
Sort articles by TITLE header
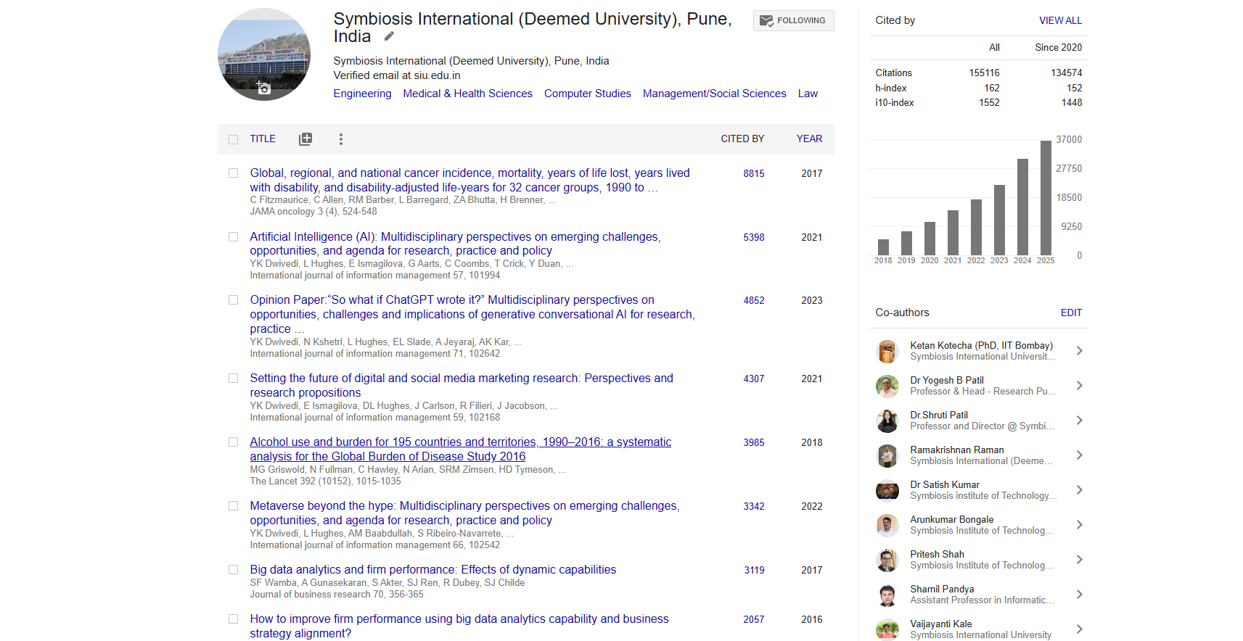[x=263, y=139]
